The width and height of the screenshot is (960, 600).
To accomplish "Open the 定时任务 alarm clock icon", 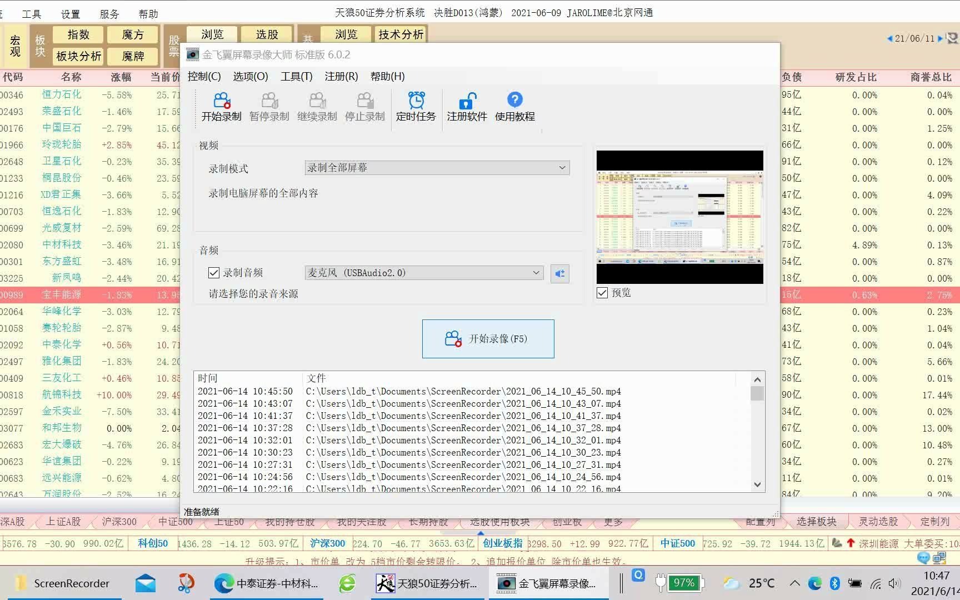I will [x=416, y=107].
